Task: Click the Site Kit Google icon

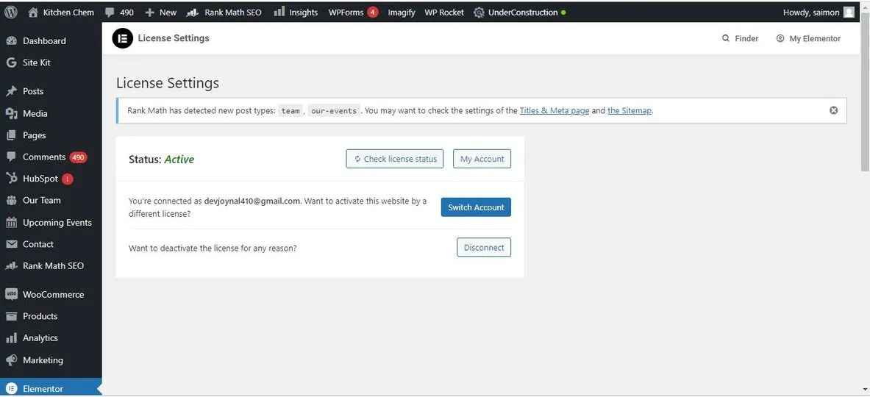Action: click(x=11, y=62)
